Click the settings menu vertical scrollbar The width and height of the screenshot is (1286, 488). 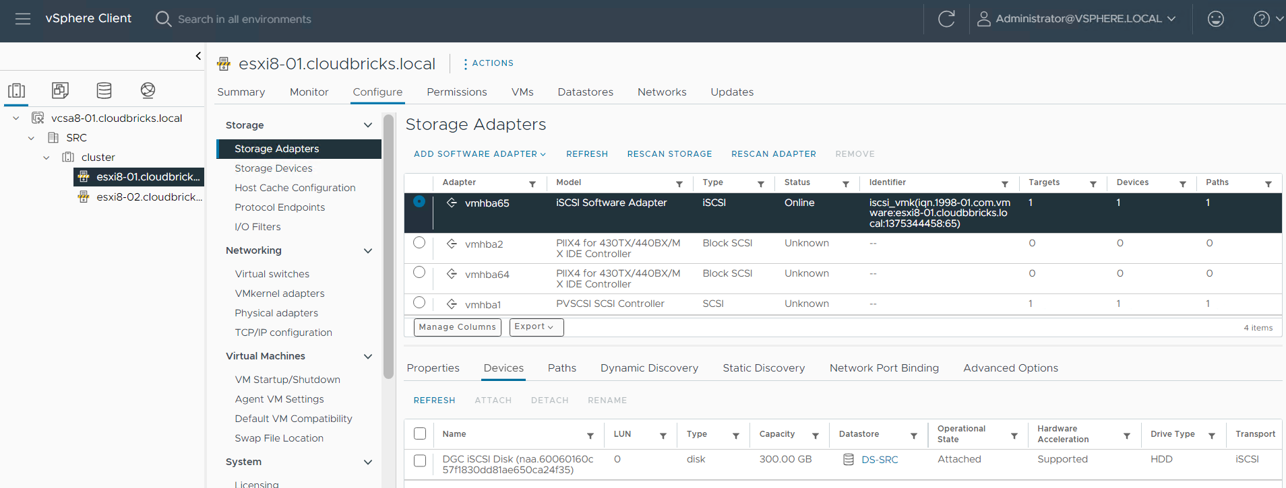(388, 246)
